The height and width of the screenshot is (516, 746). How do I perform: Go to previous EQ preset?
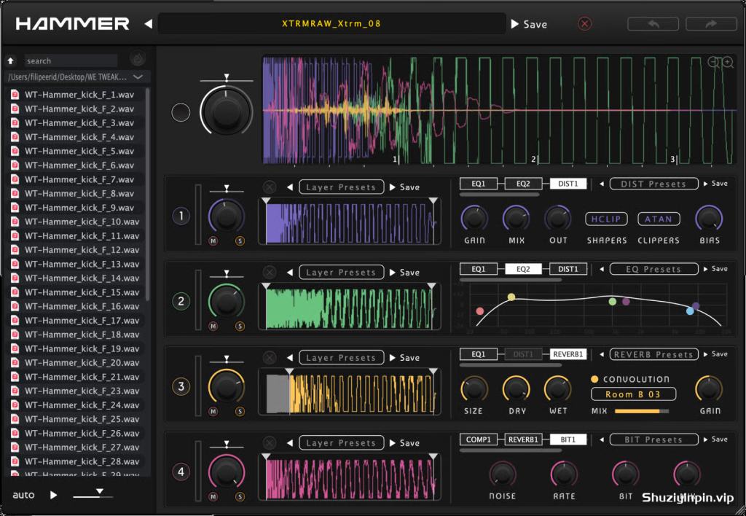[x=602, y=269]
